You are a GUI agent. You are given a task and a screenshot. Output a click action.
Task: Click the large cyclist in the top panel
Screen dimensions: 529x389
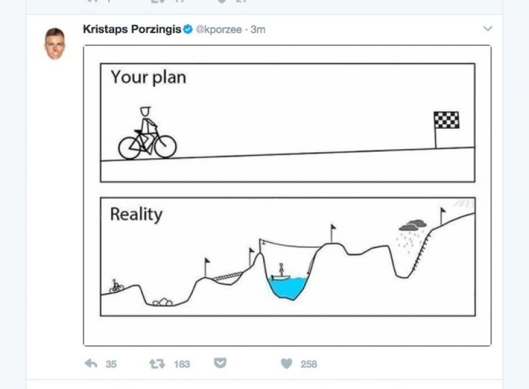coord(147,135)
